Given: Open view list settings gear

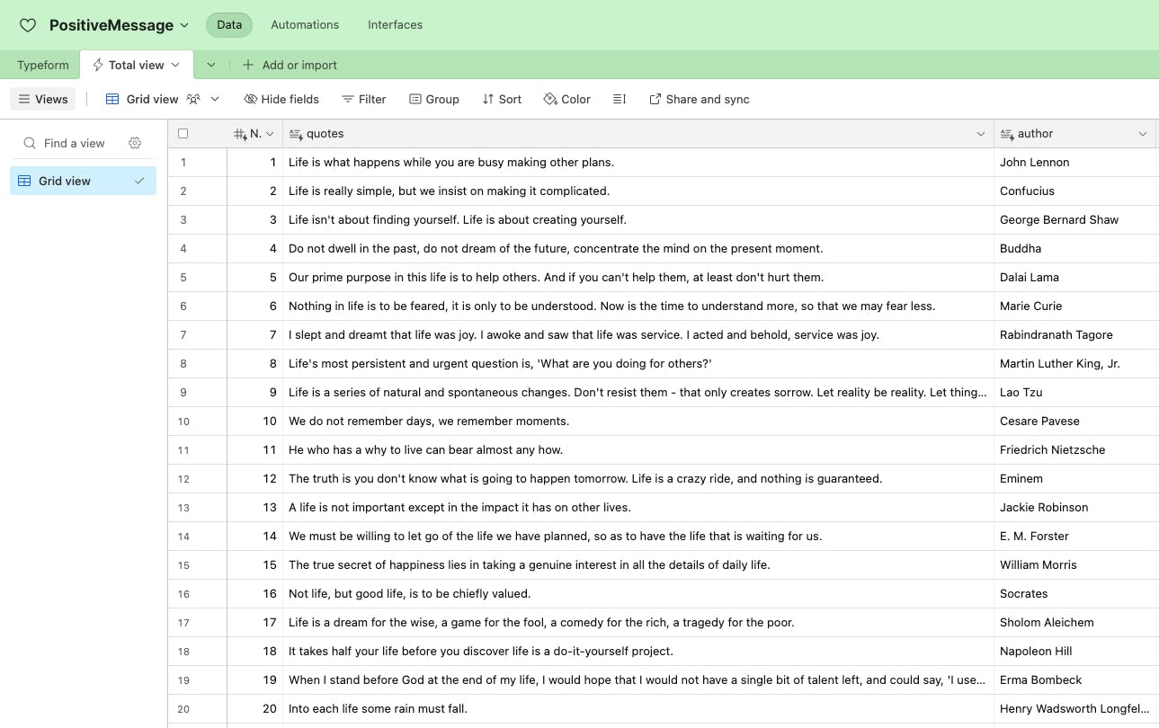Looking at the screenshot, I should (x=135, y=143).
